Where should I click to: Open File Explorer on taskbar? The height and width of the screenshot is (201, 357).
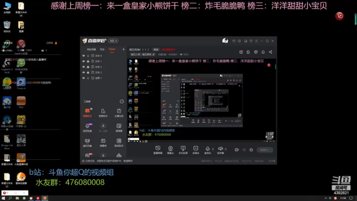[17, 198]
